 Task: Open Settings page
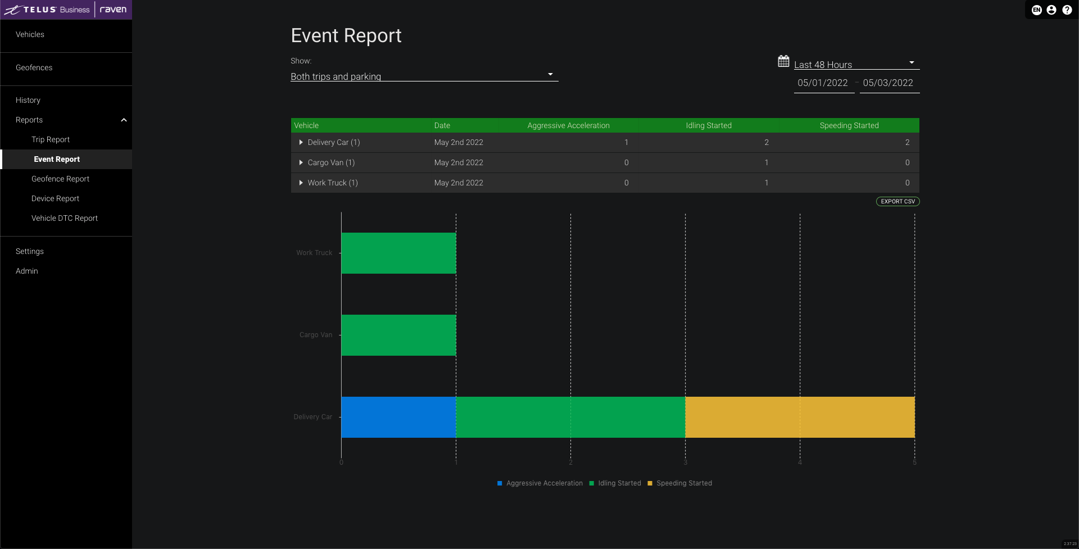[30, 251]
